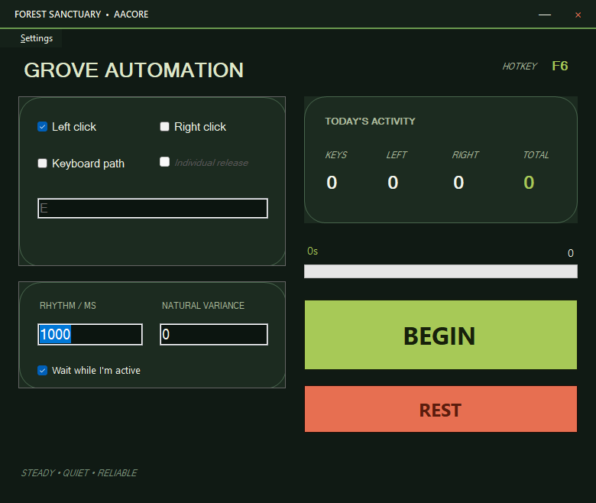Click the Grove Automation heading
The width and height of the screenshot is (596, 503).
point(134,70)
